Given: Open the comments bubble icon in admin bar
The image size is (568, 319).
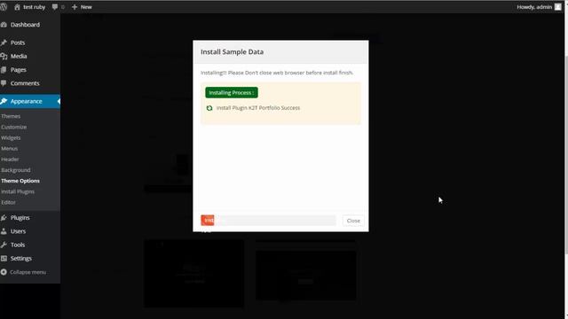Looking at the screenshot, I should tap(55, 7).
